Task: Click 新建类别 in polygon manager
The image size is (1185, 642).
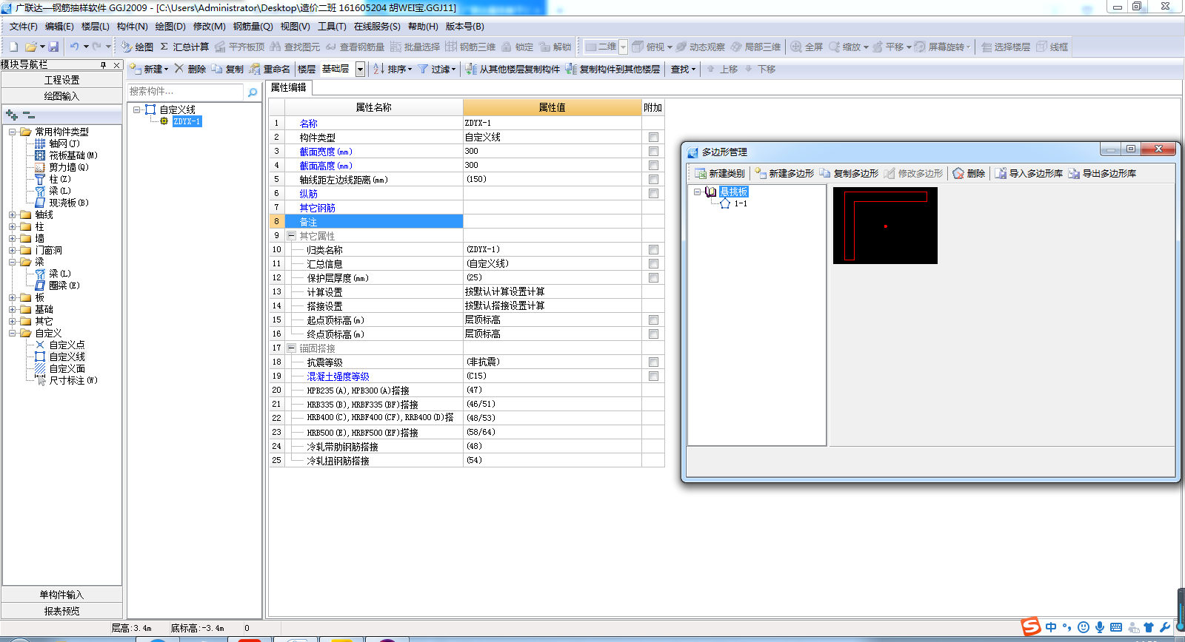Action: (719, 173)
